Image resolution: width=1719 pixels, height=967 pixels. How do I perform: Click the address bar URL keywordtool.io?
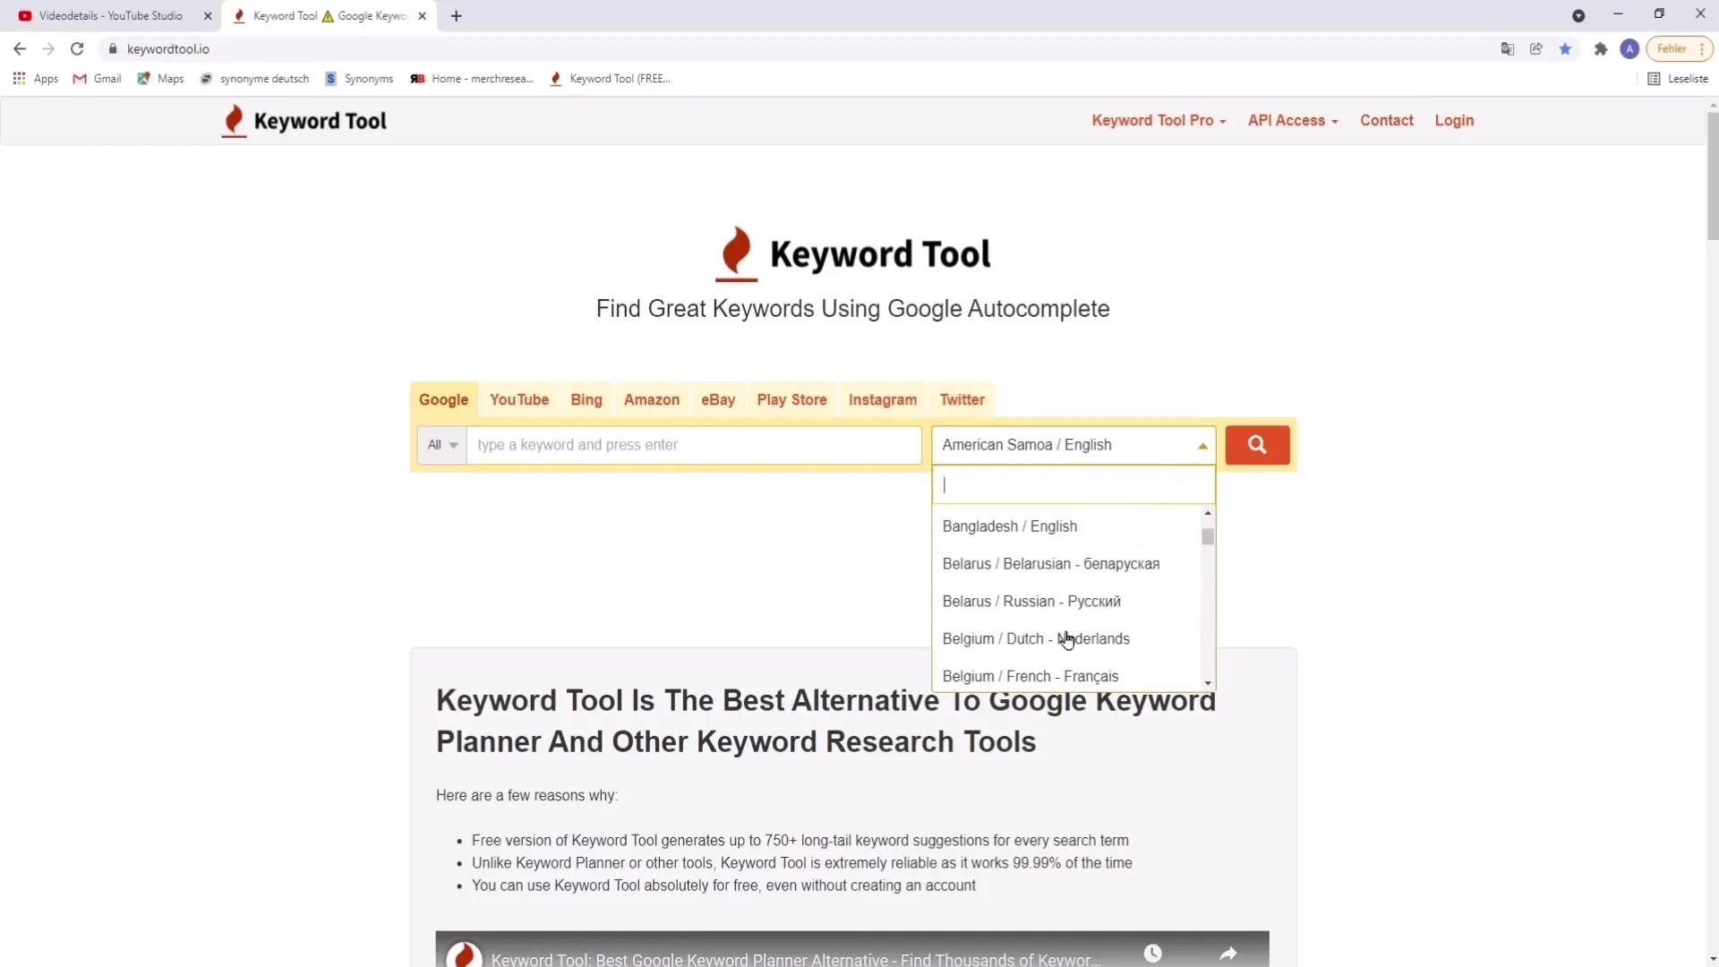pyautogui.click(x=168, y=49)
